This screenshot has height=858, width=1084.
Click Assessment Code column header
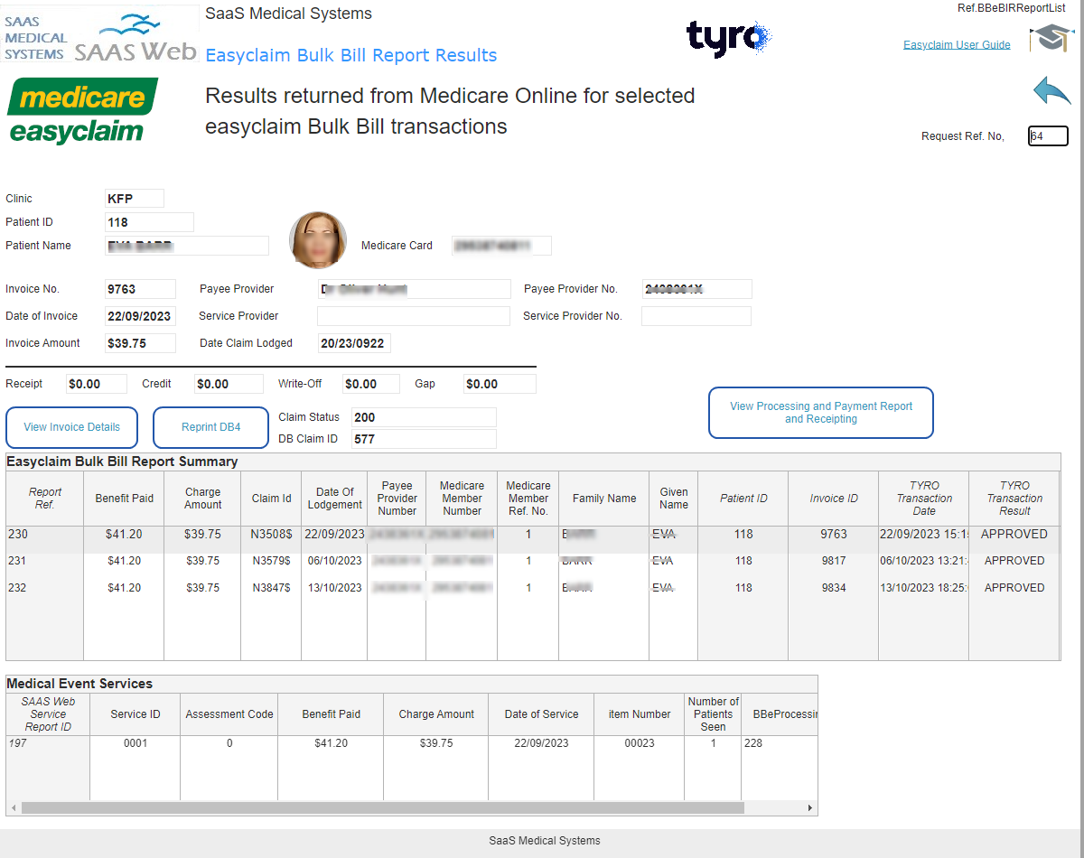pyautogui.click(x=229, y=714)
